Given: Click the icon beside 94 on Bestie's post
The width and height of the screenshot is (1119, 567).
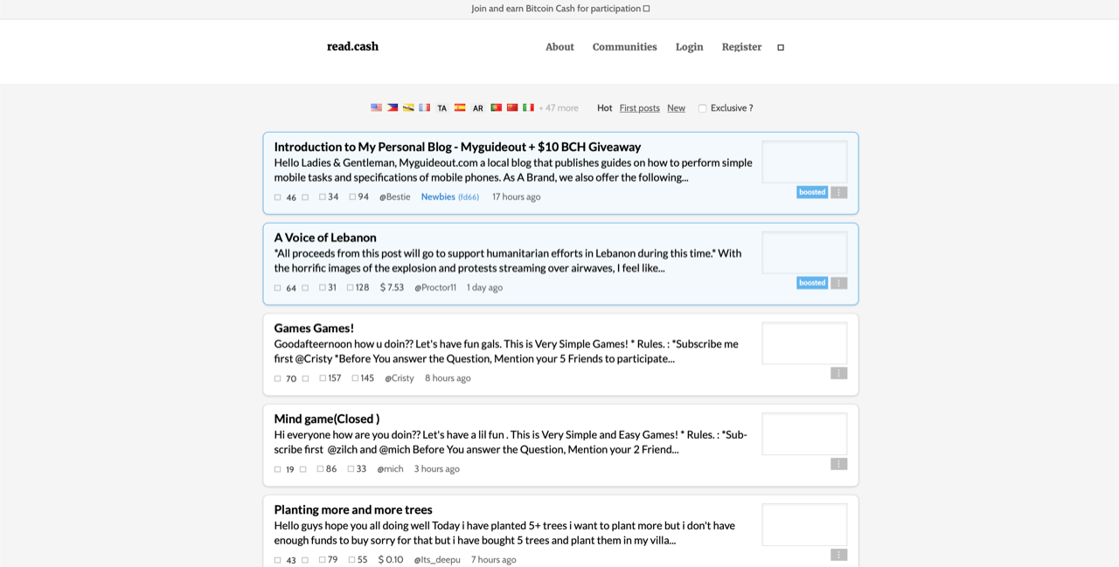Looking at the screenshot, I should [352, 197].
